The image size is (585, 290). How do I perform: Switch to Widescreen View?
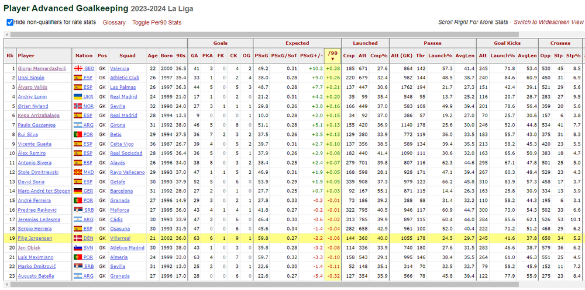549,22
